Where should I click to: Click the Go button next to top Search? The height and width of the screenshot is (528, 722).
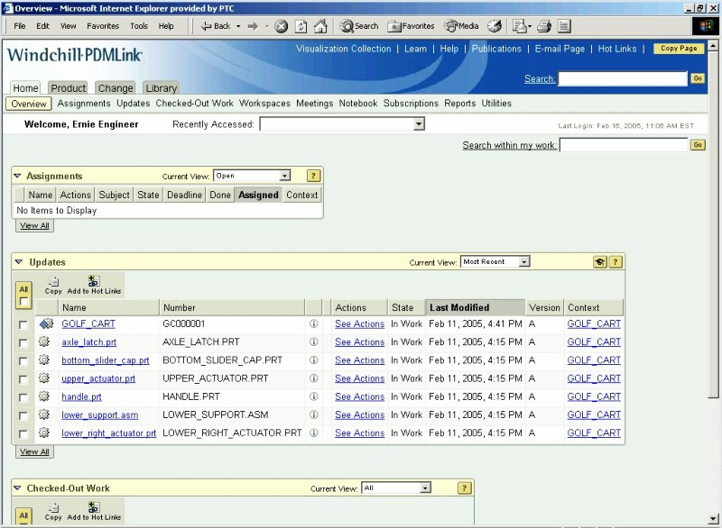698,78
